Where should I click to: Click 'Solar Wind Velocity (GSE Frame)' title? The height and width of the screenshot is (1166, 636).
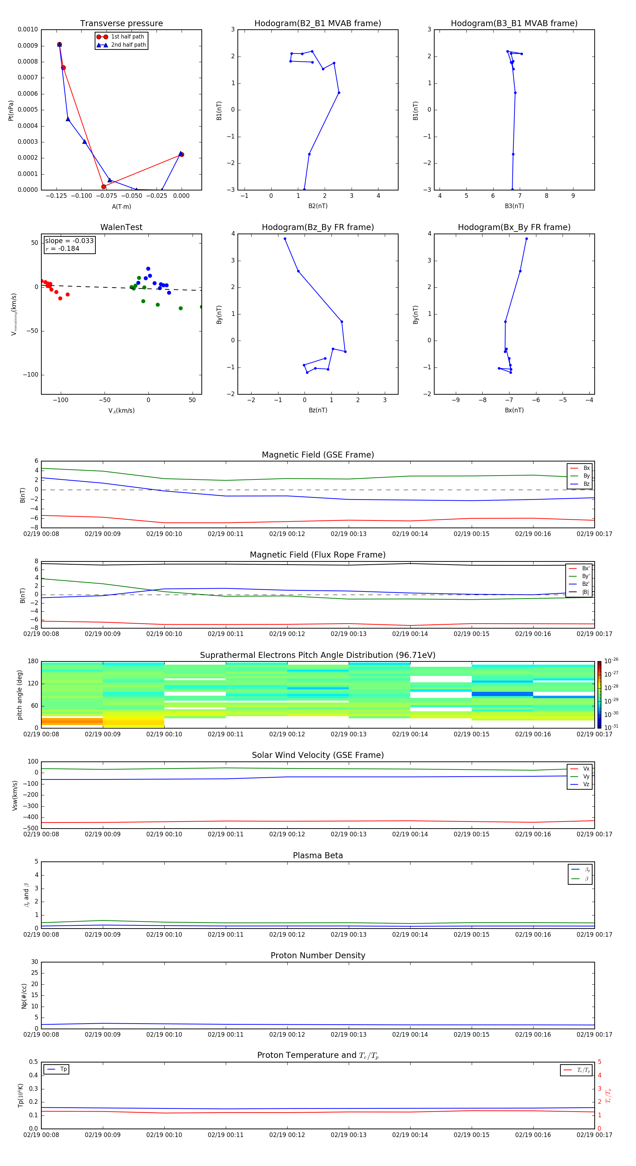click(318, 755)
